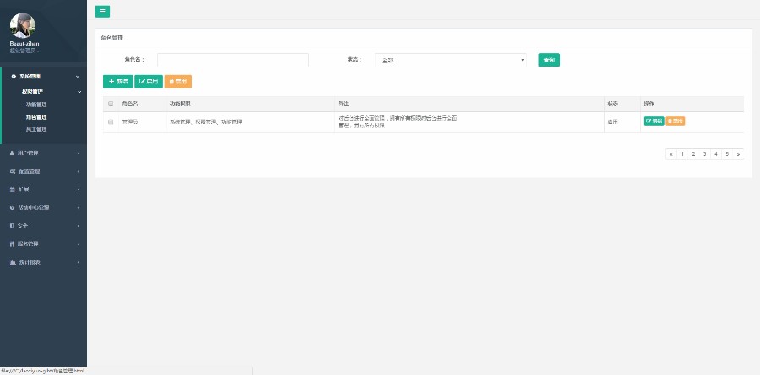Focus the 角色名 search input field
Image resolution: width=760 pixels, height=375 pixels.
pos(233,60)
